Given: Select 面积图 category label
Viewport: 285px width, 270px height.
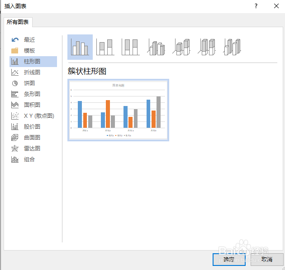Looking at the screenshot, I should 32,105.
